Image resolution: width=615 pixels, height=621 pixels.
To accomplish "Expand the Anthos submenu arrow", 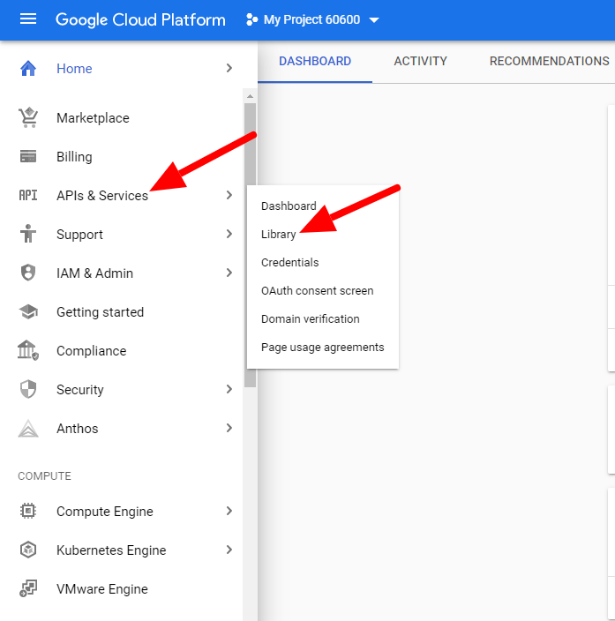I will click(x=229, y=429).
